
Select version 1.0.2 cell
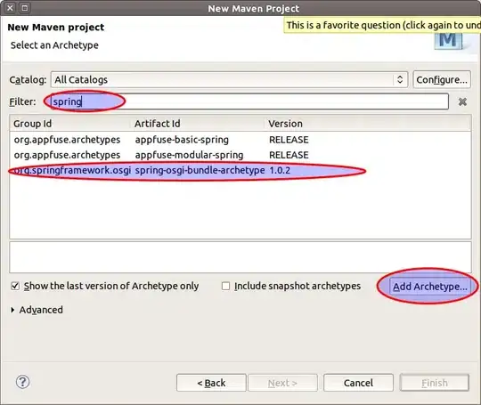(x=280, y=171)
